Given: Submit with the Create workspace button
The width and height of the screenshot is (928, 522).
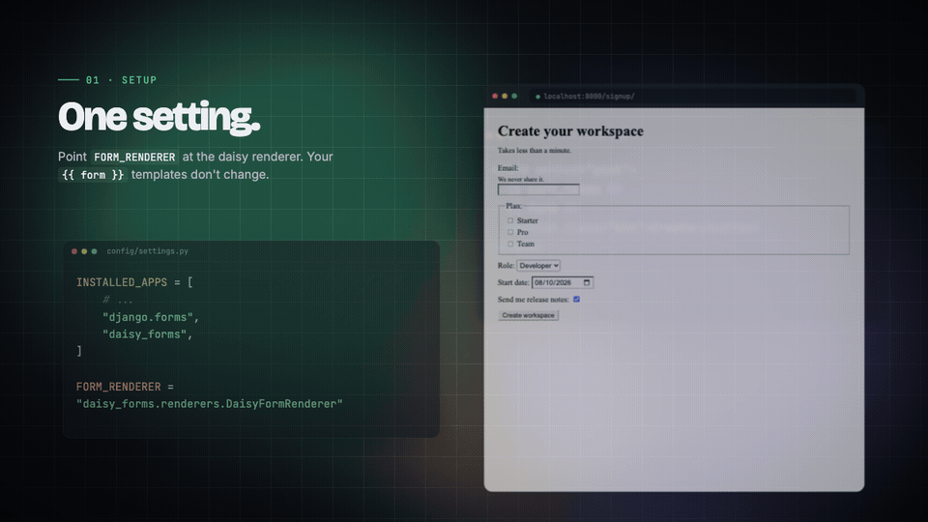Looking at the screenshot, I should point(528,315).
